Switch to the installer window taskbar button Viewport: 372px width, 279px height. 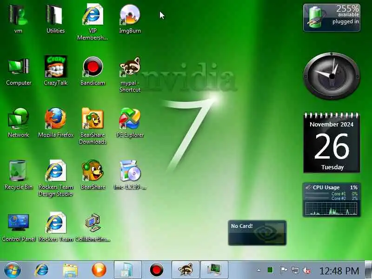(x=127, y=270)
